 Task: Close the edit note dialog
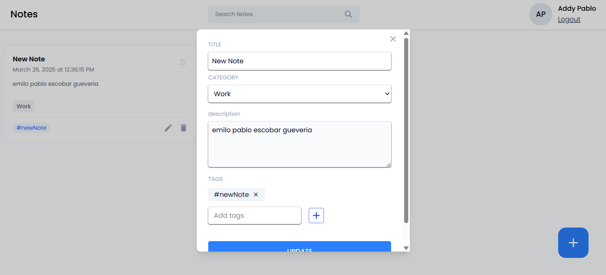click(393, 39)
